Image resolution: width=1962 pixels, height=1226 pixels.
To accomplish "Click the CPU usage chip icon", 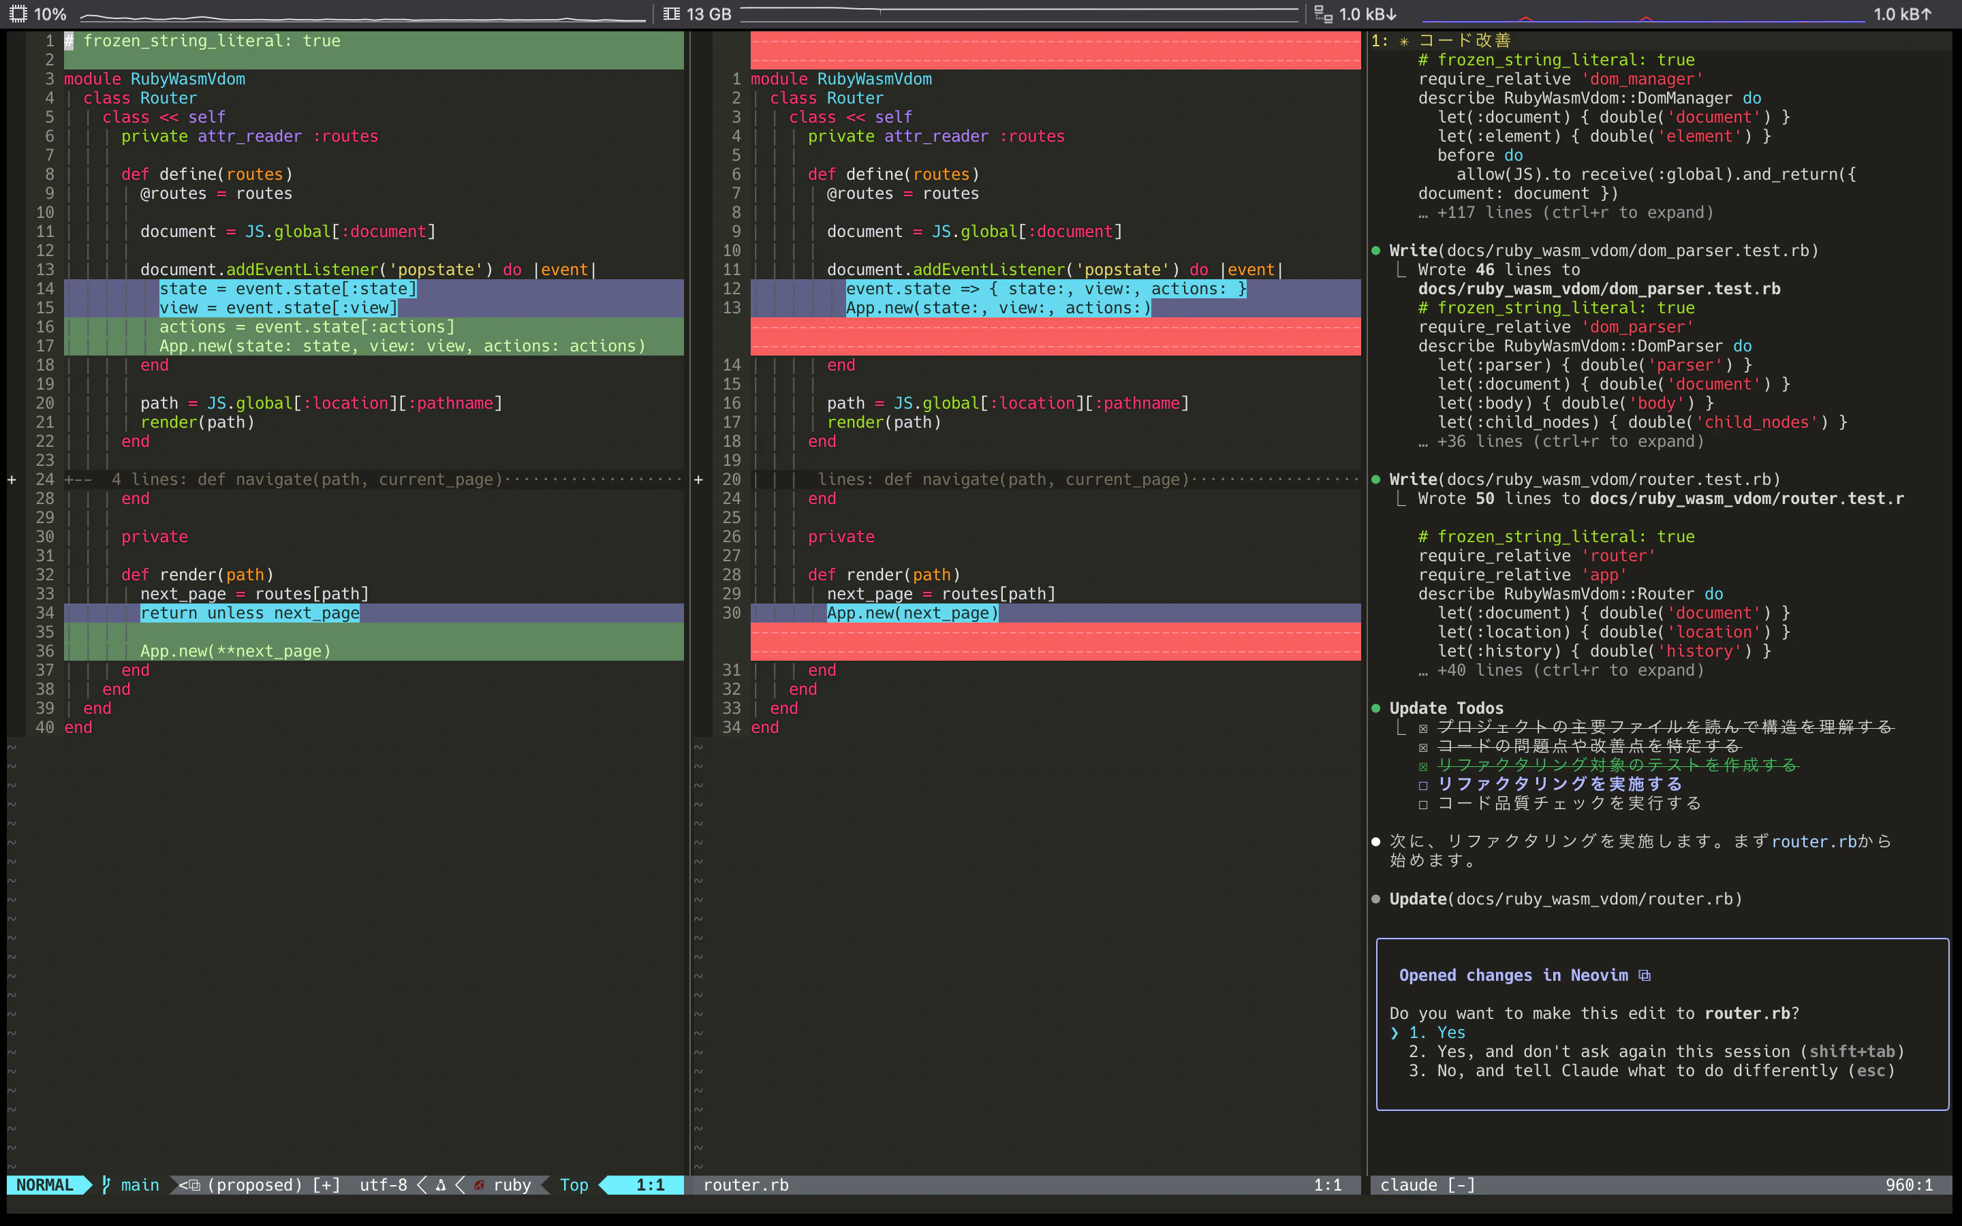I will (18, 14).
